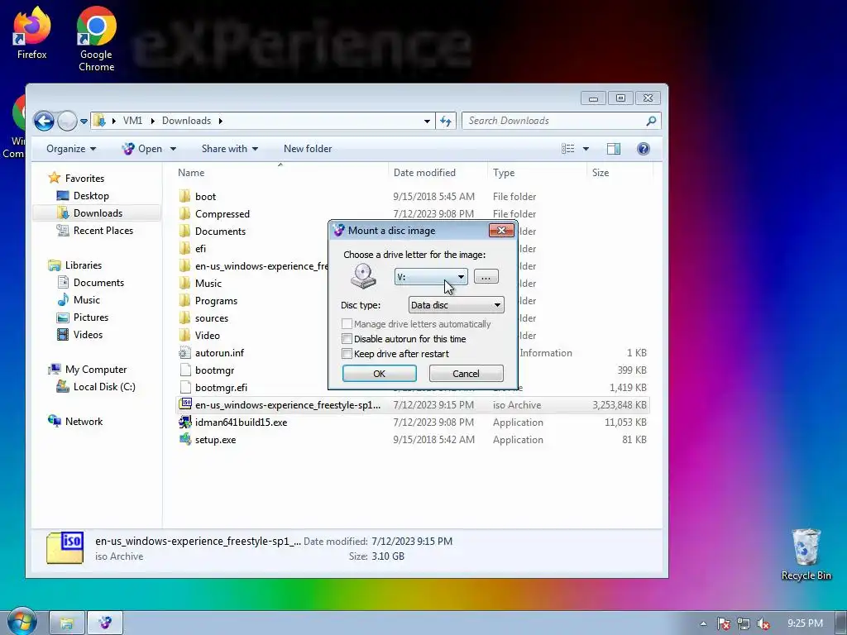Refresh the Downloads folder view
This screenshot has width=847, height=635.
coord(446,121)
